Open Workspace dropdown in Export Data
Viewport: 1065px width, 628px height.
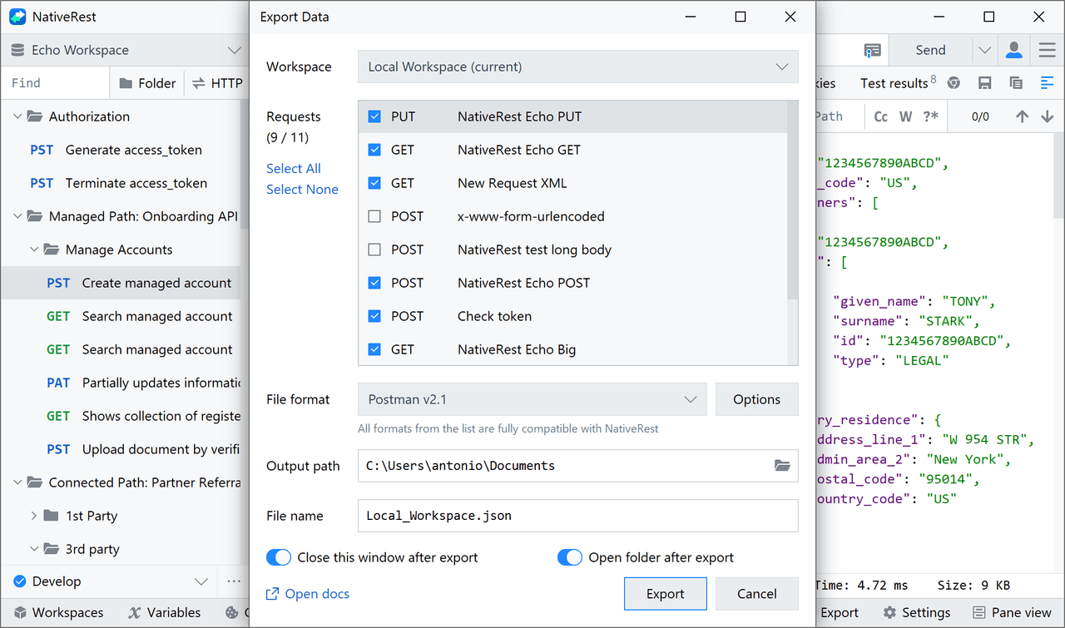(578, 67)
